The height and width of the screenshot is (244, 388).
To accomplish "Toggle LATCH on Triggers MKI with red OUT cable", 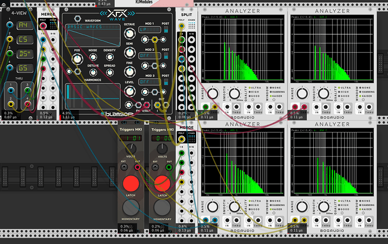I will [x=130, y=184].
